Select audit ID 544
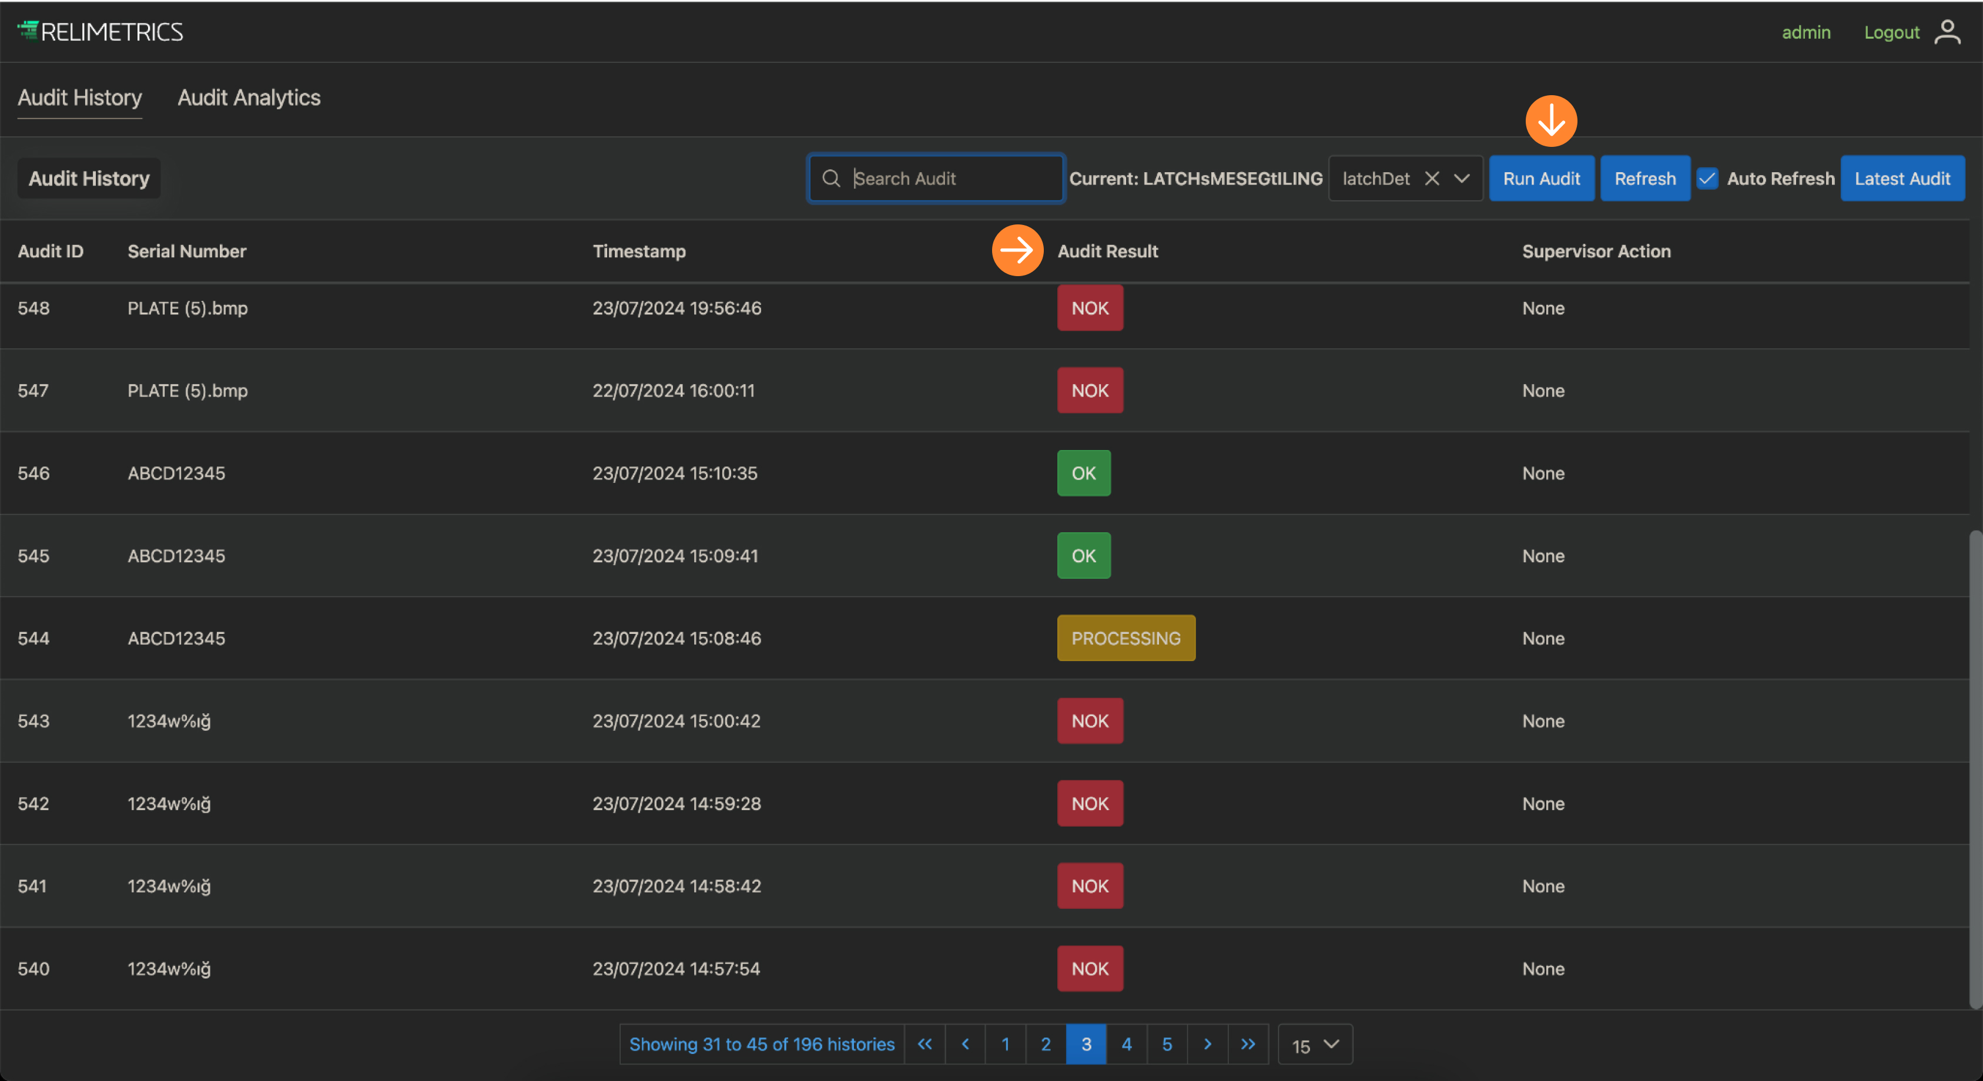 (x=34, y=638)
